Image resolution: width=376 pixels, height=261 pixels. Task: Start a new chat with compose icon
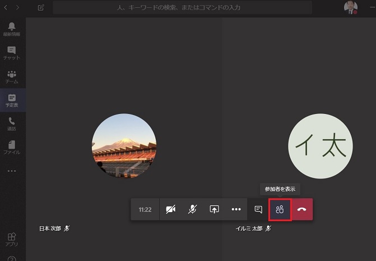coord(41,8)
